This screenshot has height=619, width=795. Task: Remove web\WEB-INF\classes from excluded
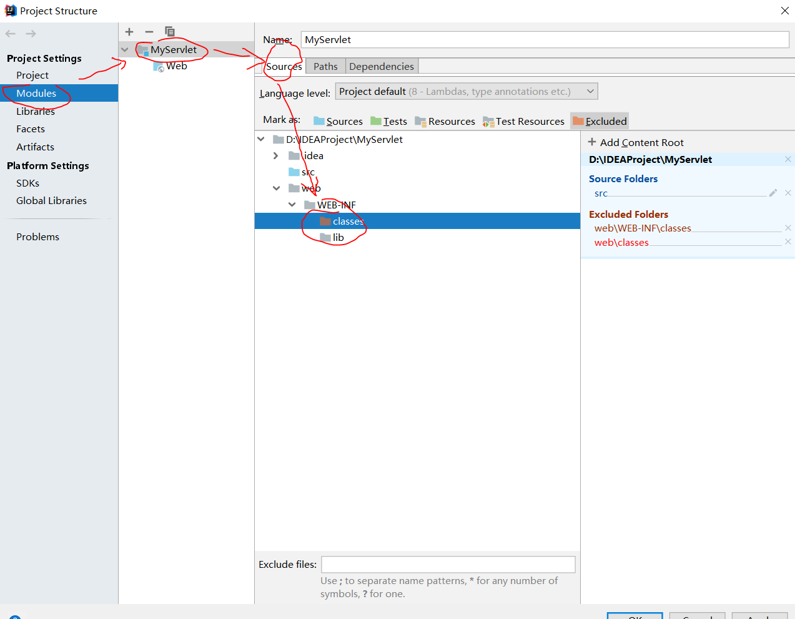788,228
